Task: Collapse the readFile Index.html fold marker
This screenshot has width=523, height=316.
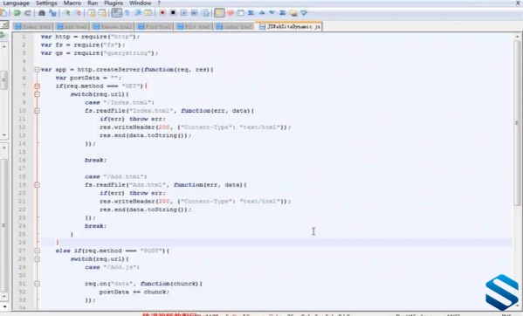Action: [37, 111]
